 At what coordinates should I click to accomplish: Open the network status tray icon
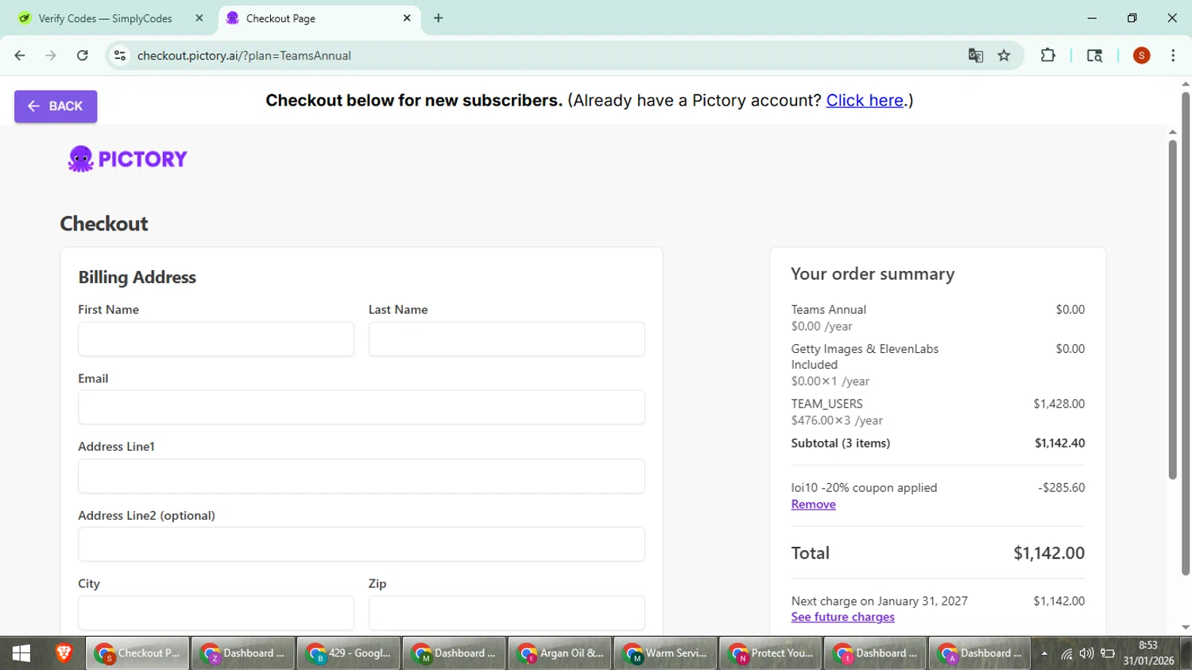pyautogui.click(x=1066, y=654)
